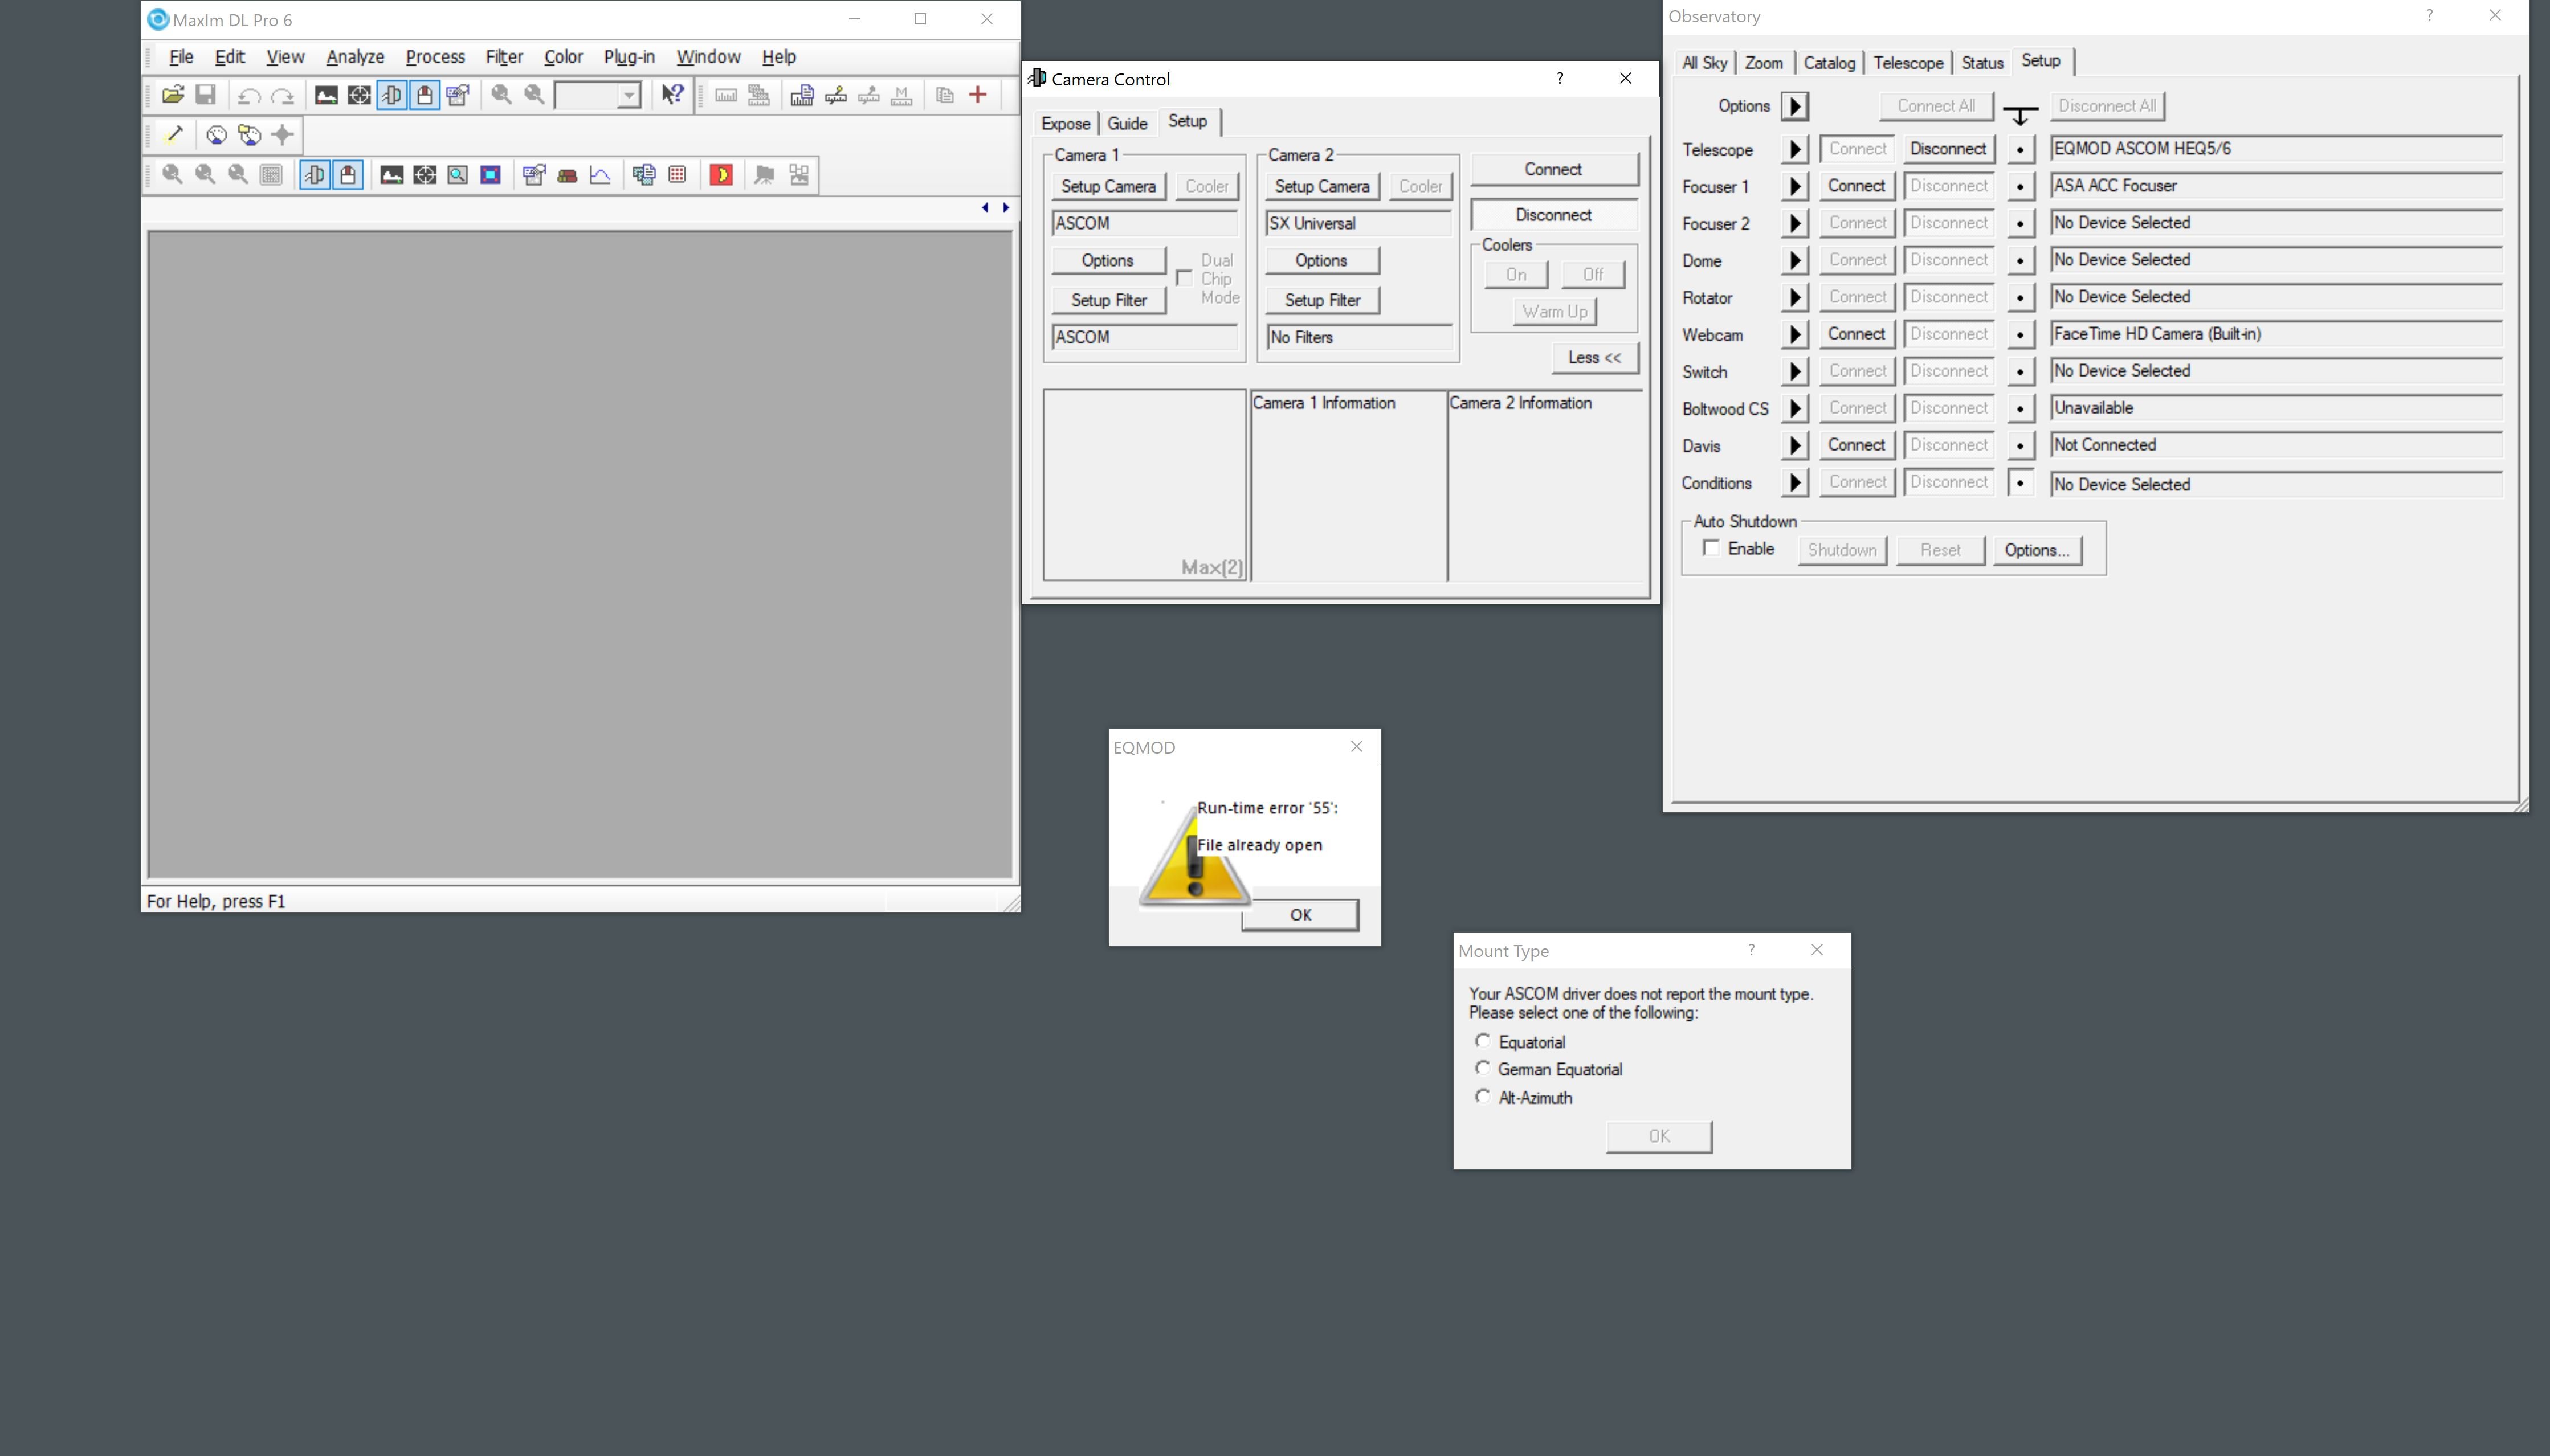Switch to the Expose tab in Camera Control
Viewport: 2550px width, 1456px height.
[x=1065, y=123]
